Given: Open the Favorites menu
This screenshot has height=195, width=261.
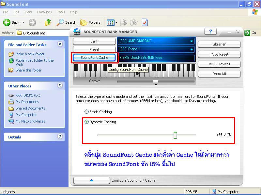Looking at the screenshot, I should click(x=44, y=12).
